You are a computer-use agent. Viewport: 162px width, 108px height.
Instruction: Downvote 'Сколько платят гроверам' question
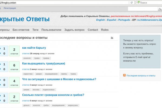click(0, 100)
